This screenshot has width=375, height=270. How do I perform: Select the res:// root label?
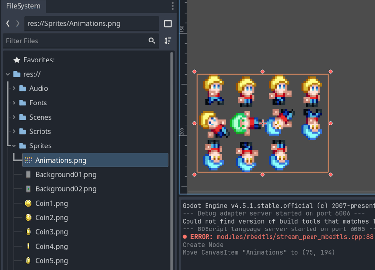tap(32, 74)
